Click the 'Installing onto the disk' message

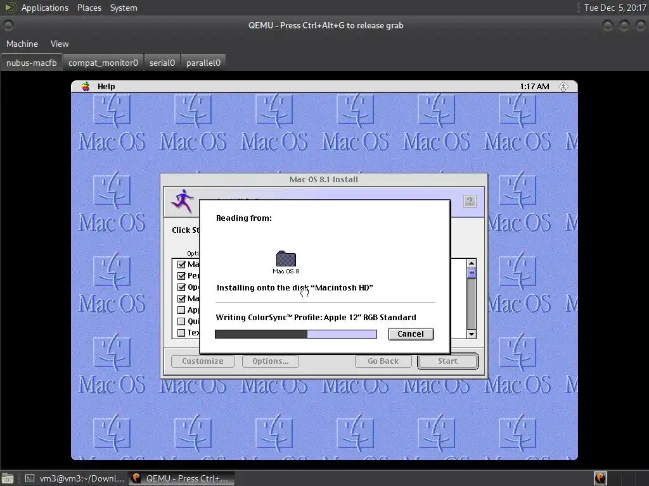295,288
